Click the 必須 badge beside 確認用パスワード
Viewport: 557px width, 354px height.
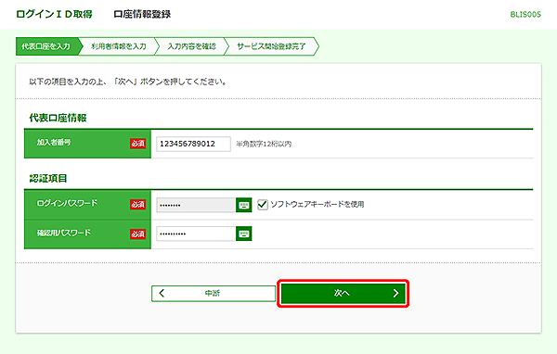tap(137, 234)
